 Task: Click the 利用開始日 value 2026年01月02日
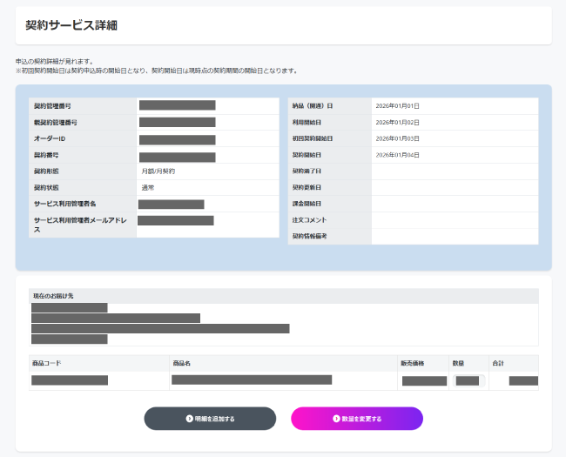tap(397, 123)
